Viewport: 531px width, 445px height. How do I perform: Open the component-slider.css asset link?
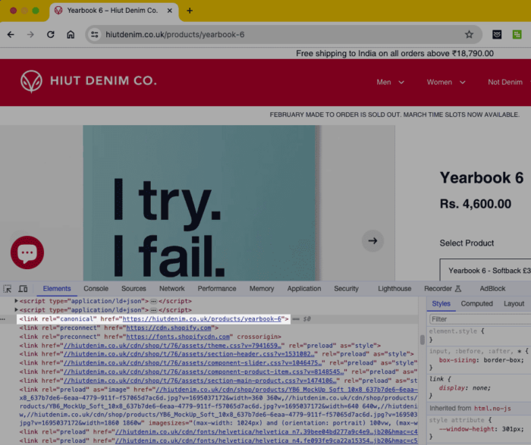[x=193, y=363]
